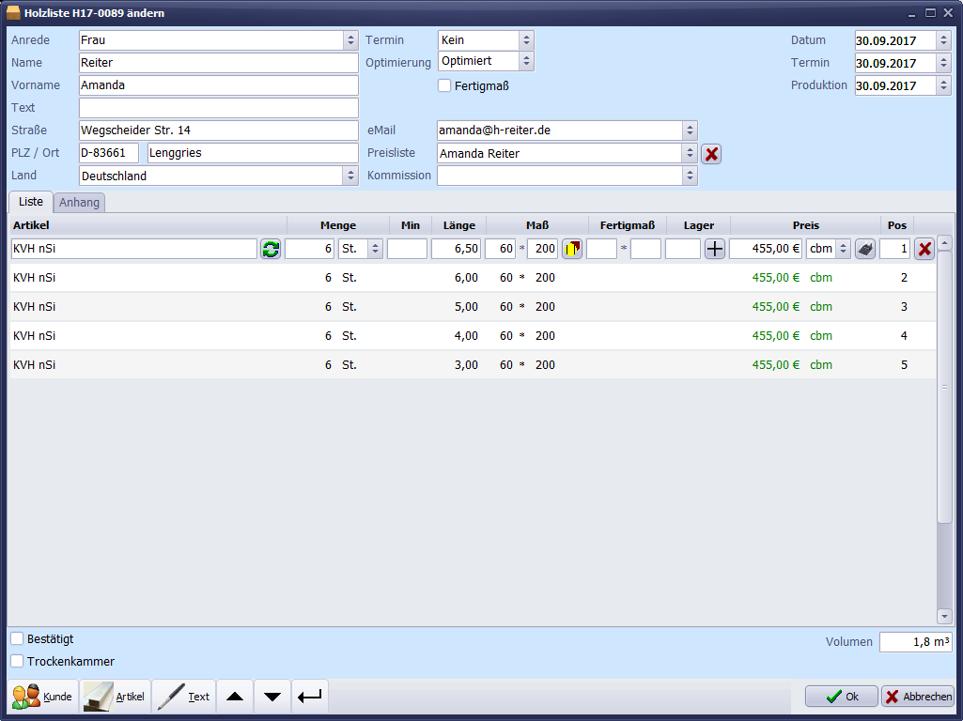Viewport: 963px width, 721px height.
Task: Click the scrollbar down arrow
Action: click(944, 616)
